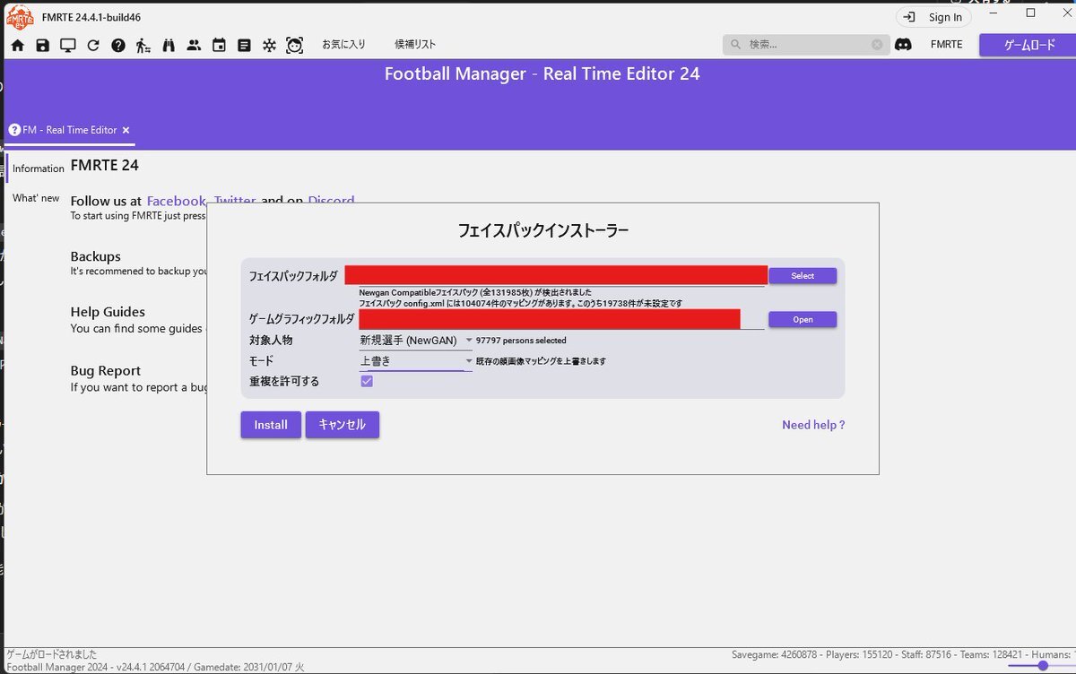This screenshot has height=674, width=1076.
Task: Click the Install button
Action: click(x=271, y=425)
